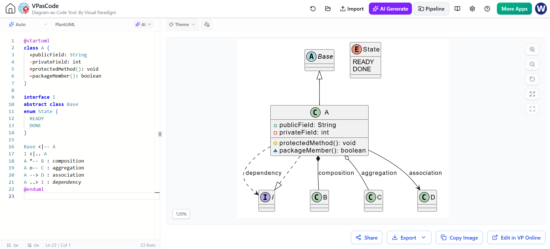Image resolution: width=550 pixels, height=249 pixels.
Task: Click the @enduml line in code
Action: click(x=34, y=189)
